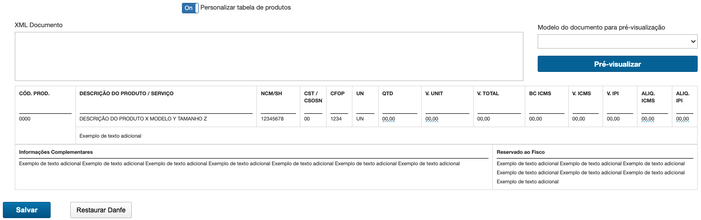Viewport: 701px width, 220px height.
Task: Open the Modelo do documento dropdown
Action: click(x=617, y=42)
